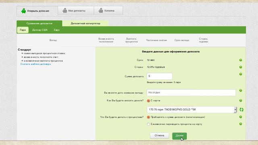This screenshot has height=145, width=258.
Task: Open the 'Копилка' tab
Action: (108, 11)
